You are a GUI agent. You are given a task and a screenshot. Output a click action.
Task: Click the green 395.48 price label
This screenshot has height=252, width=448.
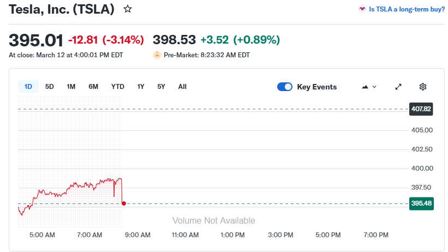click(x=421, y=203)
